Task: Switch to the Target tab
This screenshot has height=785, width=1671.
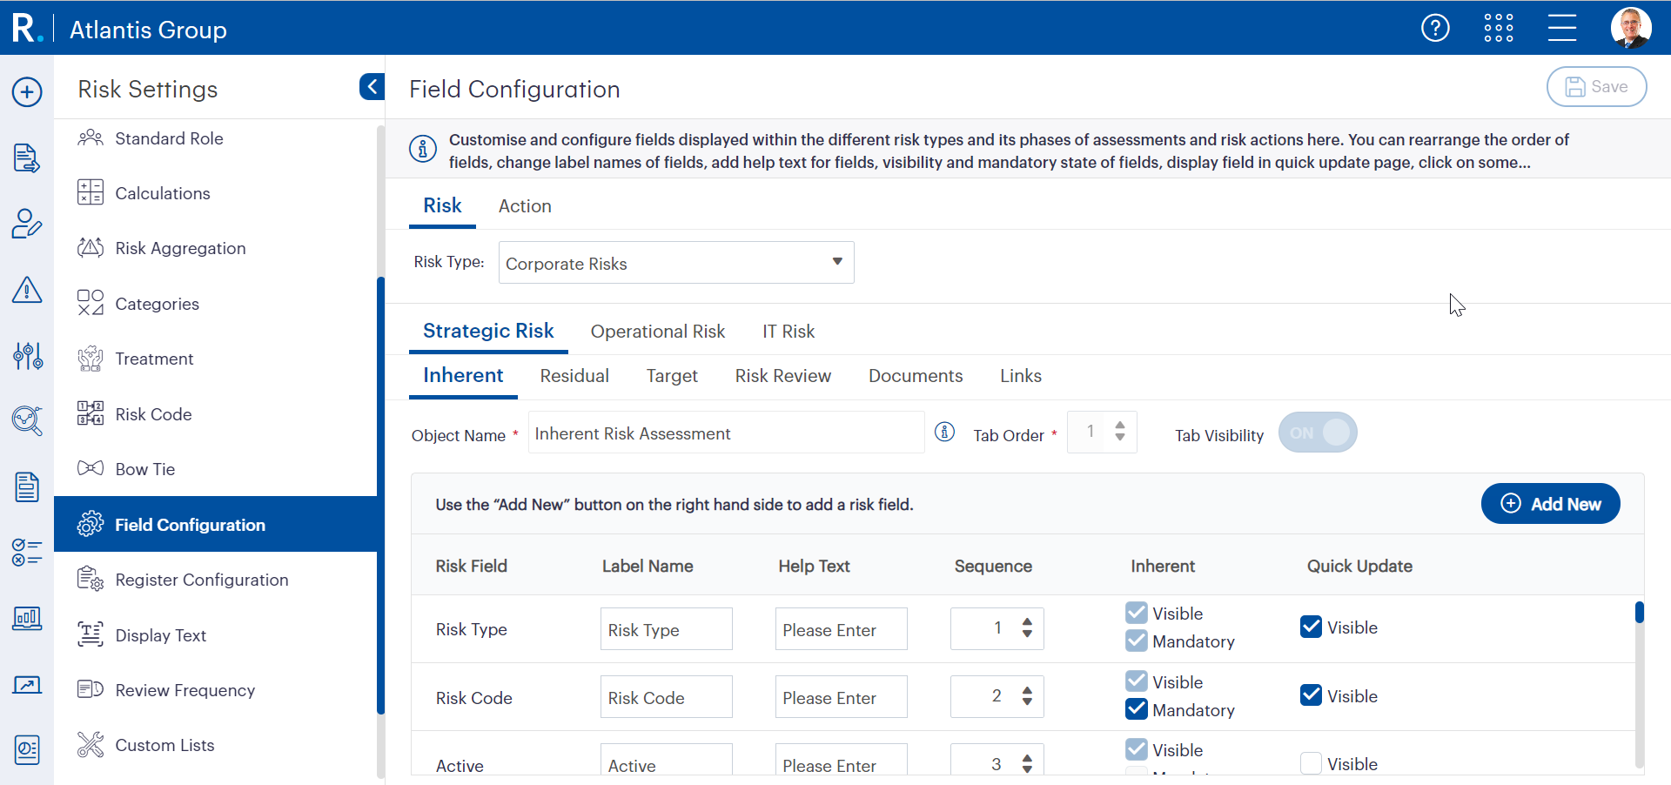Action: [672, 376]
